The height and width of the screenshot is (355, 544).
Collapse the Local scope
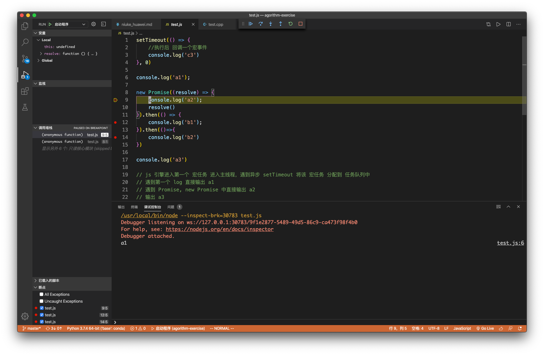click(72, 40)
